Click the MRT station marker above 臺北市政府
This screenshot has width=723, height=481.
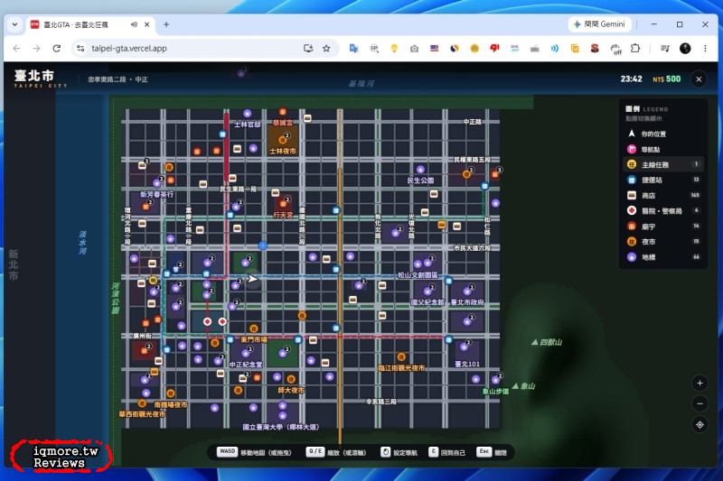[448, 281]
